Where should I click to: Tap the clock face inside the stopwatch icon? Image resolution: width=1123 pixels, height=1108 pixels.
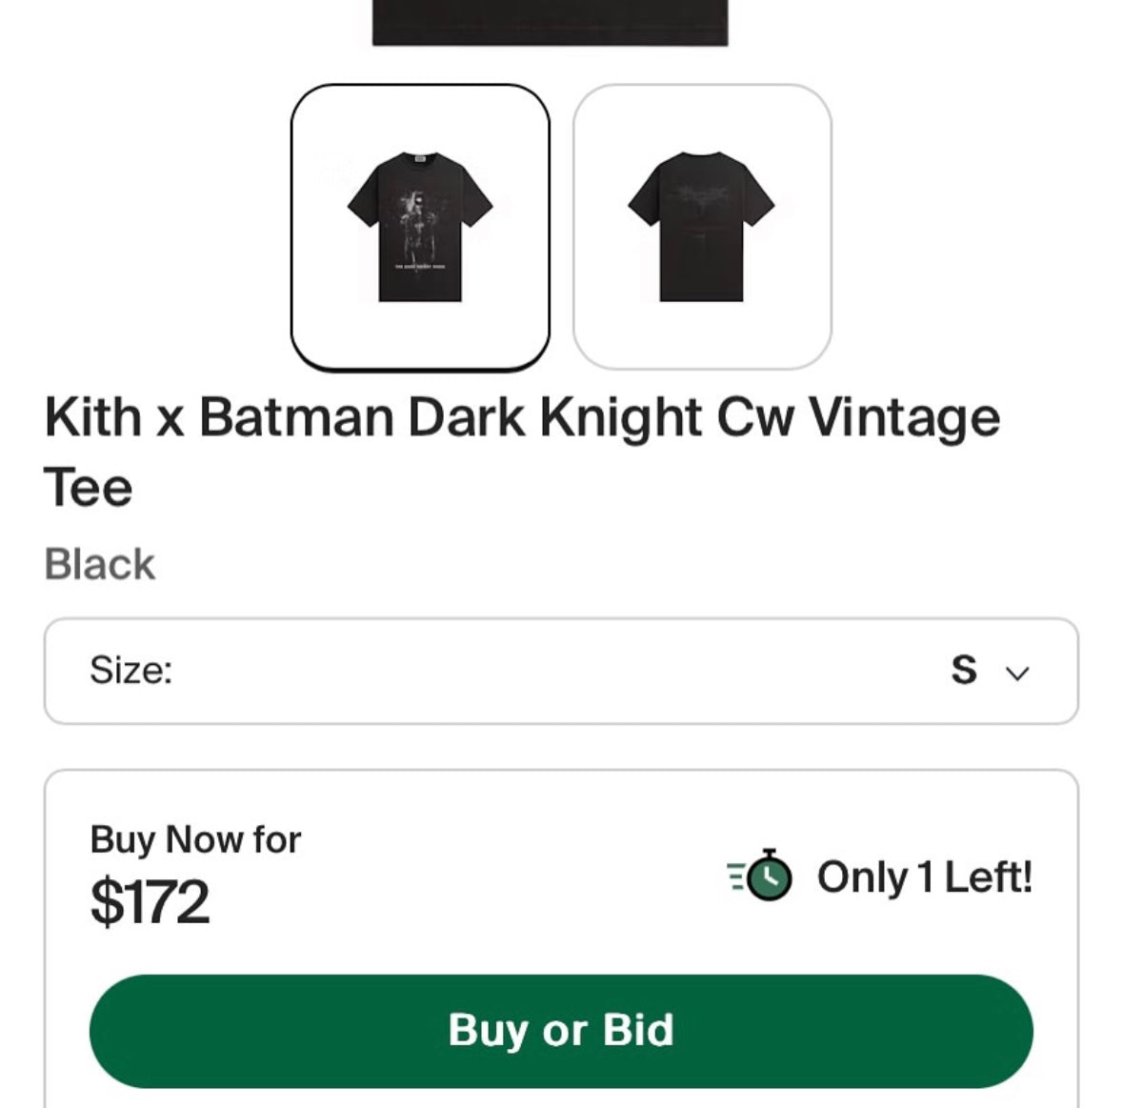[x=768, y=879]
